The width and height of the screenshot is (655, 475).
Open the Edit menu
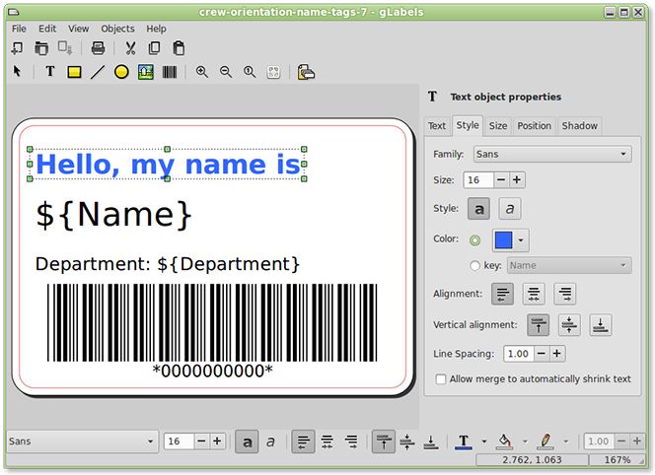click(47, 29)
